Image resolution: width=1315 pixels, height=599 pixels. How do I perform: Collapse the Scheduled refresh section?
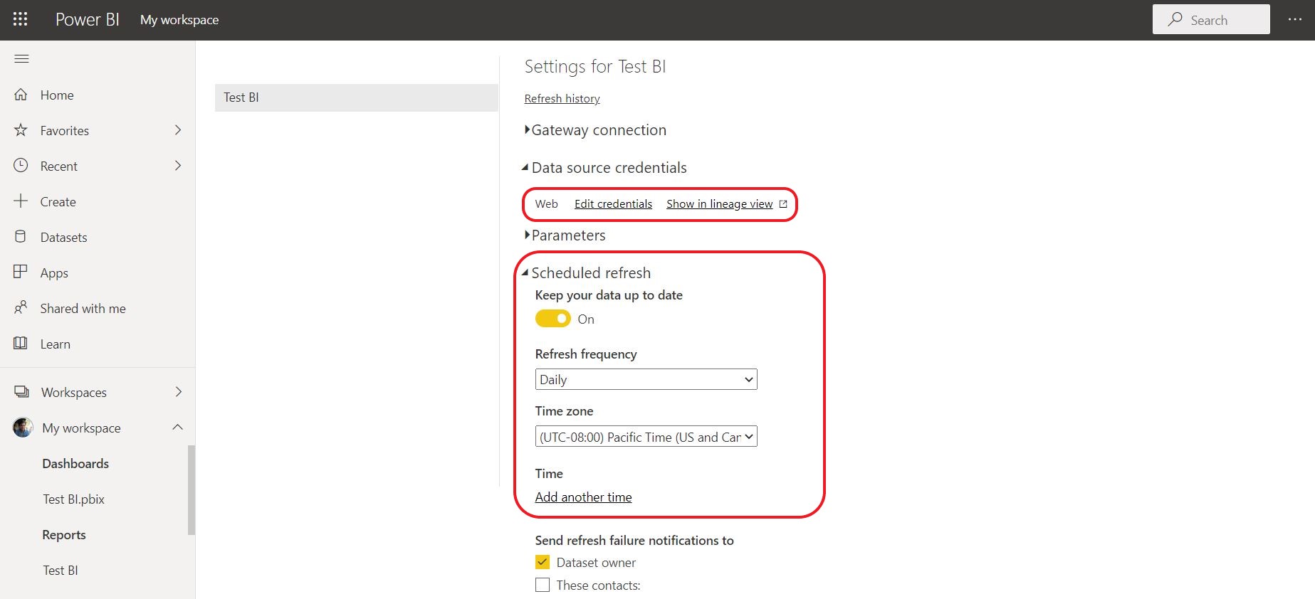click(525, 272)
